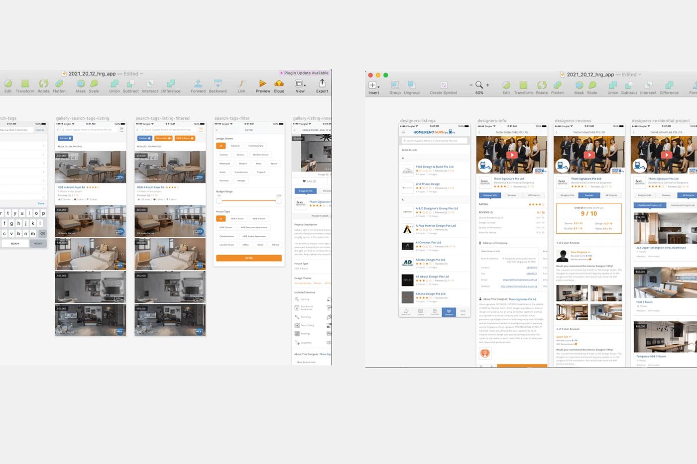Toggle orange All chip under House Type
Image resolution: width=697 pixels, height=464 pixels.
(221, 218)
